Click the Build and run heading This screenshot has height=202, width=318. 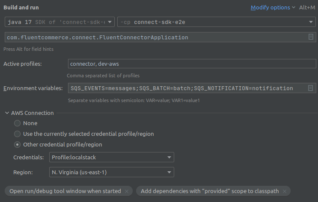(x=22, y=7)
